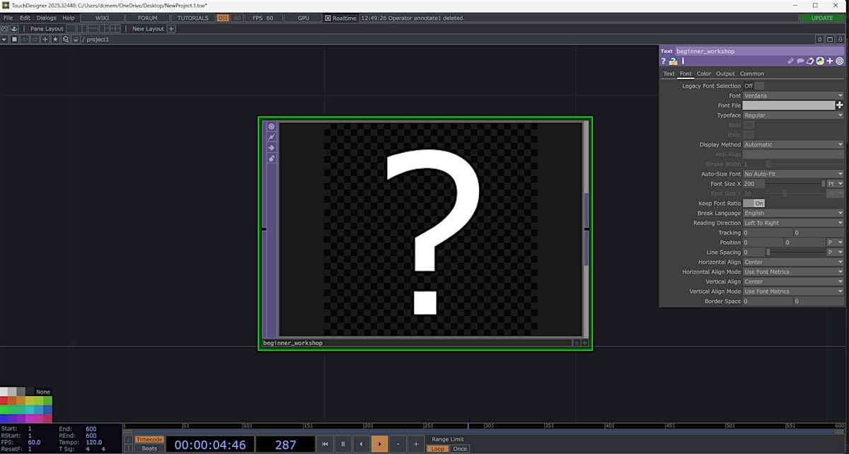
Task: Open the Font dropdown showing Verdana
Action: [x=792, y=95]
